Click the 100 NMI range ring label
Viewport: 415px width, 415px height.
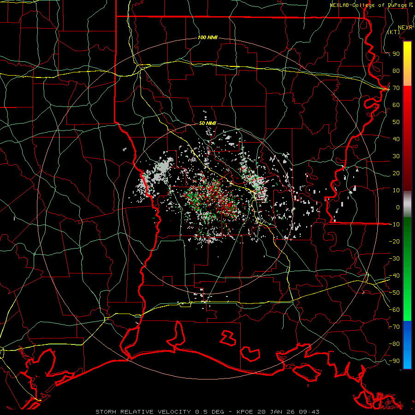pyautogui.click(x=207, y=38)
